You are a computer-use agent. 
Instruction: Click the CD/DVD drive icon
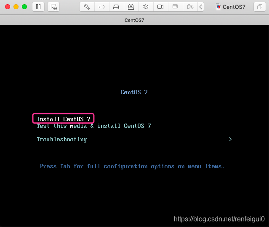pyautogui.click(x=131, y=7)
